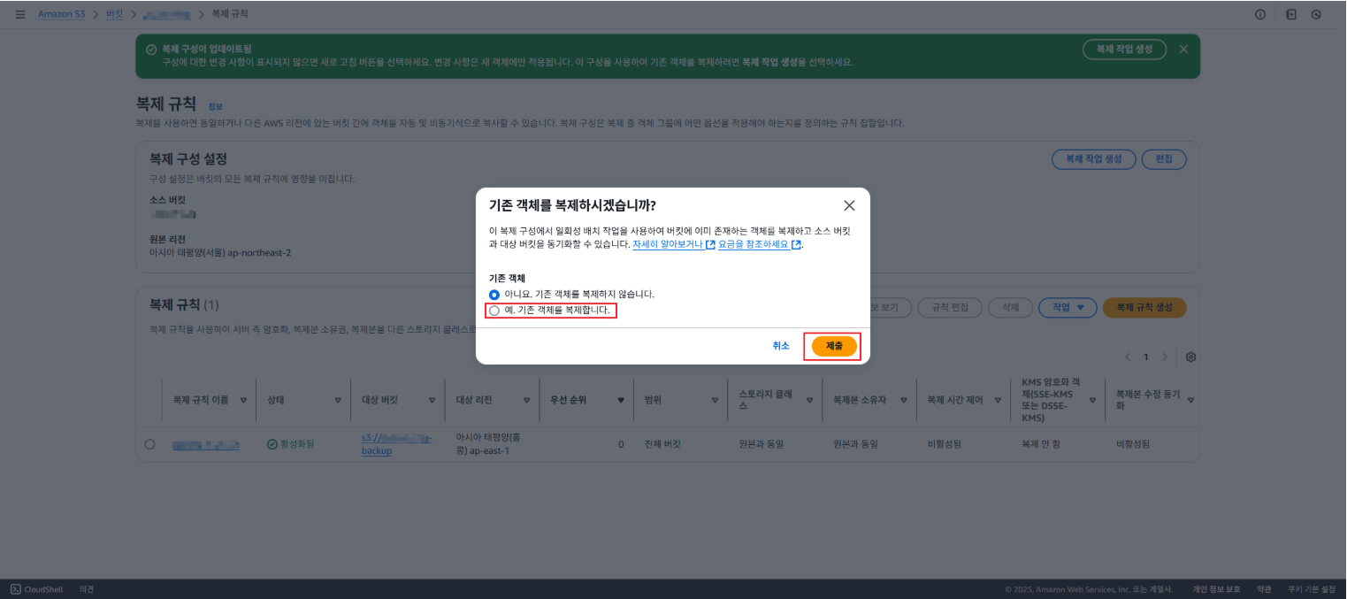Image resolution: width=1347 pixels, height=599 pixels.
Task: Dismiss the green replication updated banner
Action: 1183,50
